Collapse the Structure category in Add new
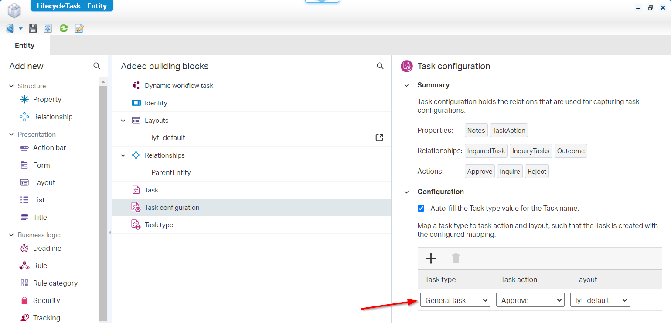 click(11, 86)
